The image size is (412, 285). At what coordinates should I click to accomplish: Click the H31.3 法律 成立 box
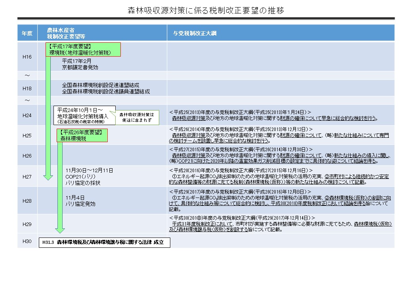point(104,241)
